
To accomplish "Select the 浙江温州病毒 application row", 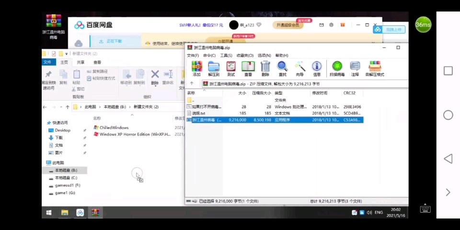I will pos(275,120).
